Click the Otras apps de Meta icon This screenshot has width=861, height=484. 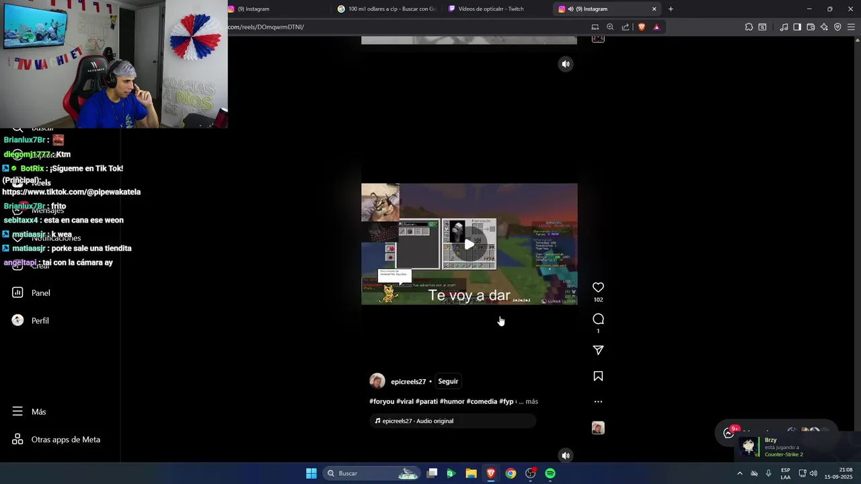(17, 439)
